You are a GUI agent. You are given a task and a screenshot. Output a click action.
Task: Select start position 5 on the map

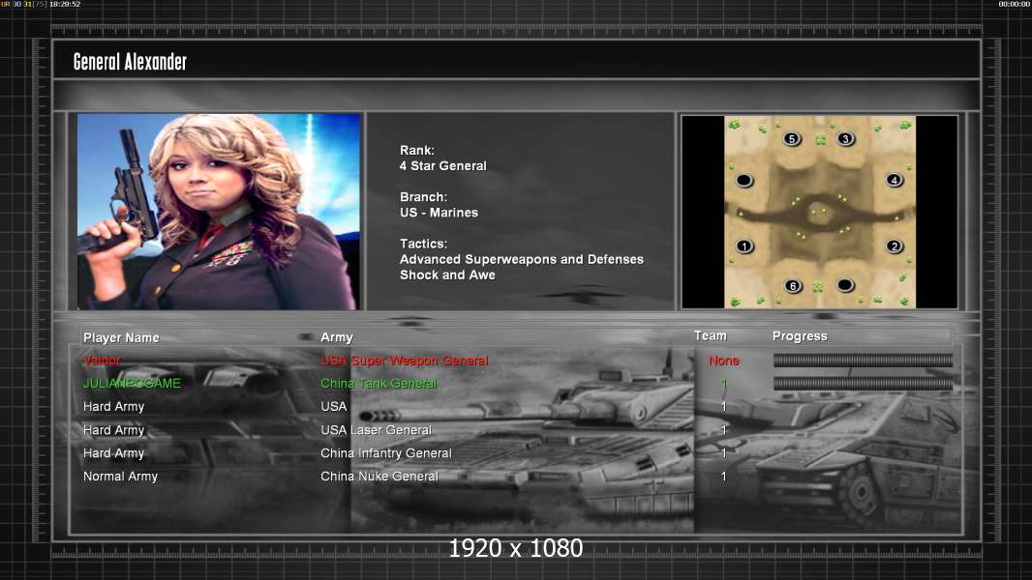pos(792,139)
